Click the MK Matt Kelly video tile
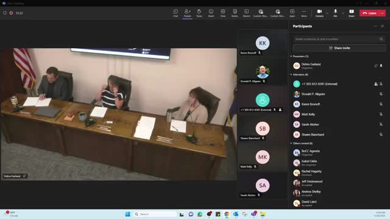This screenshot has height=219, width=390. tap(263, 157)
